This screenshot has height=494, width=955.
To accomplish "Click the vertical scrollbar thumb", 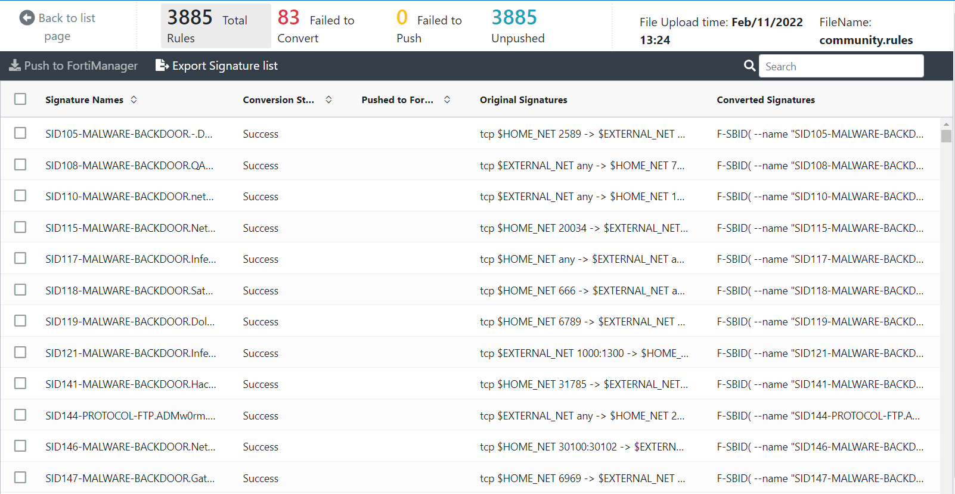I will point(946,136).
